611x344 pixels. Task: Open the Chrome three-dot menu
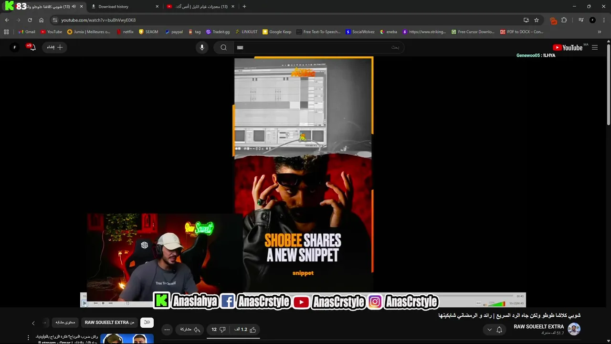pos(604,20)
